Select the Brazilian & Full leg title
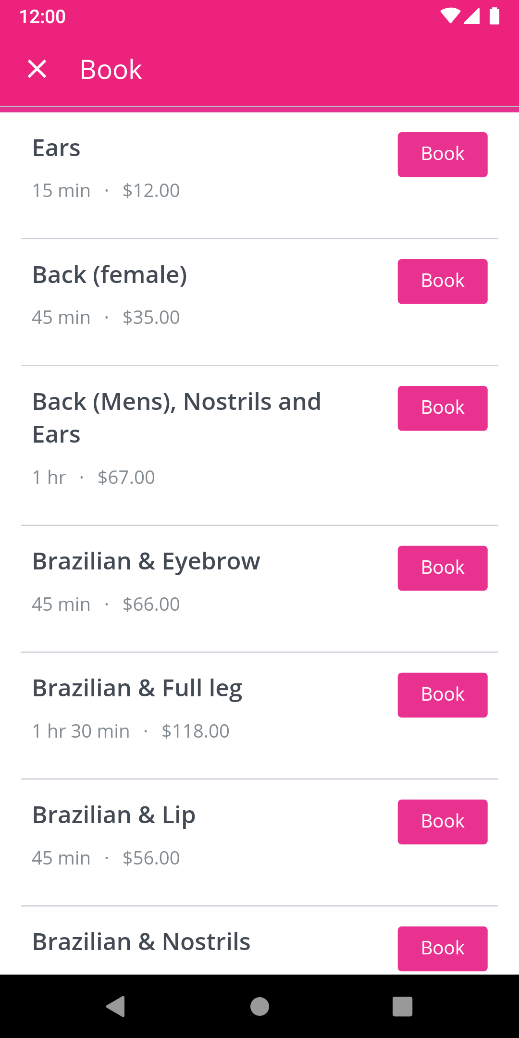Image resolution: width=519 pixels, height=1038 pixels. coord(137,688)
